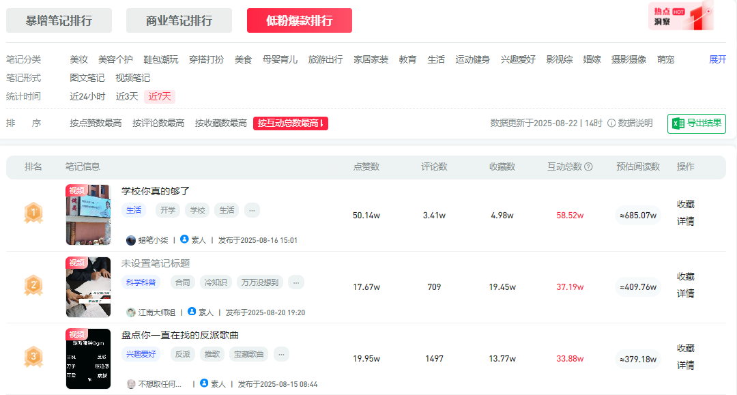Open the thumbnail of 学校你真的够了 video
This screenshot has width=737, height=395.
[88, 214]
